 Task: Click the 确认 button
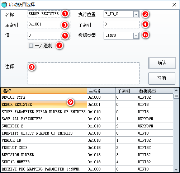pyautogui.click(x=162, y=63)
